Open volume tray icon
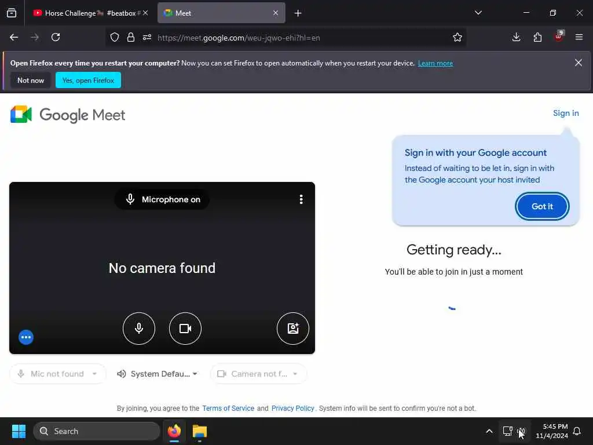Image resolution: width=593 pixels, height=445 pixels. [x=522, y=431]
